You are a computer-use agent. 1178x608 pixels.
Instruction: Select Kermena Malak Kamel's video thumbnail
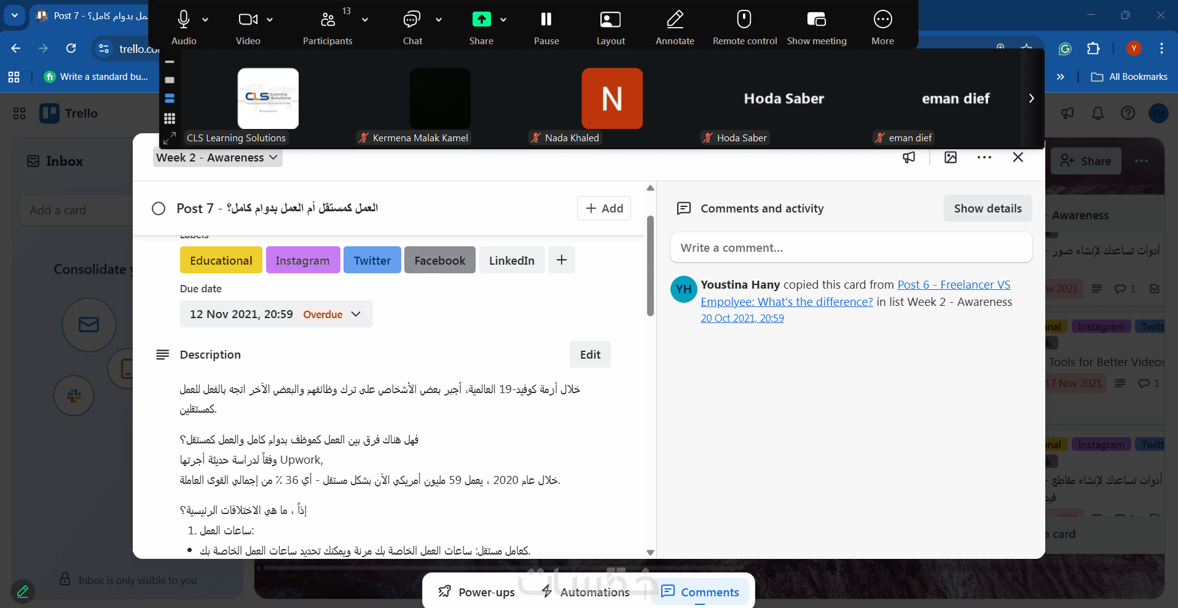click(x=440, y=98)
